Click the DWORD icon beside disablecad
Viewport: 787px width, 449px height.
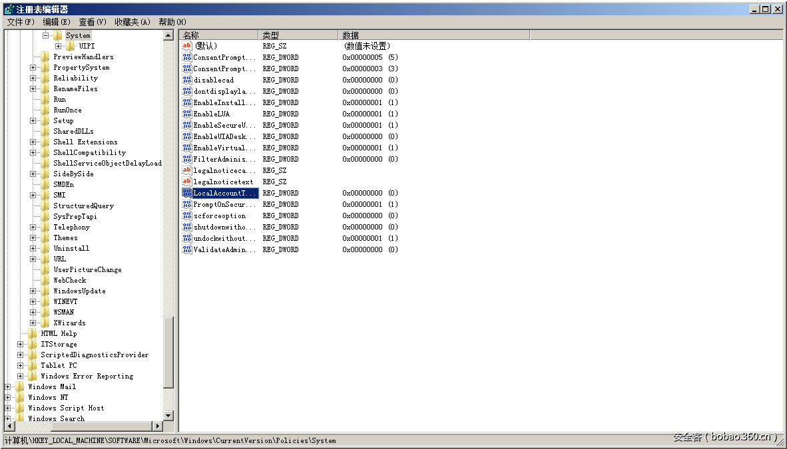pos(187,80)
